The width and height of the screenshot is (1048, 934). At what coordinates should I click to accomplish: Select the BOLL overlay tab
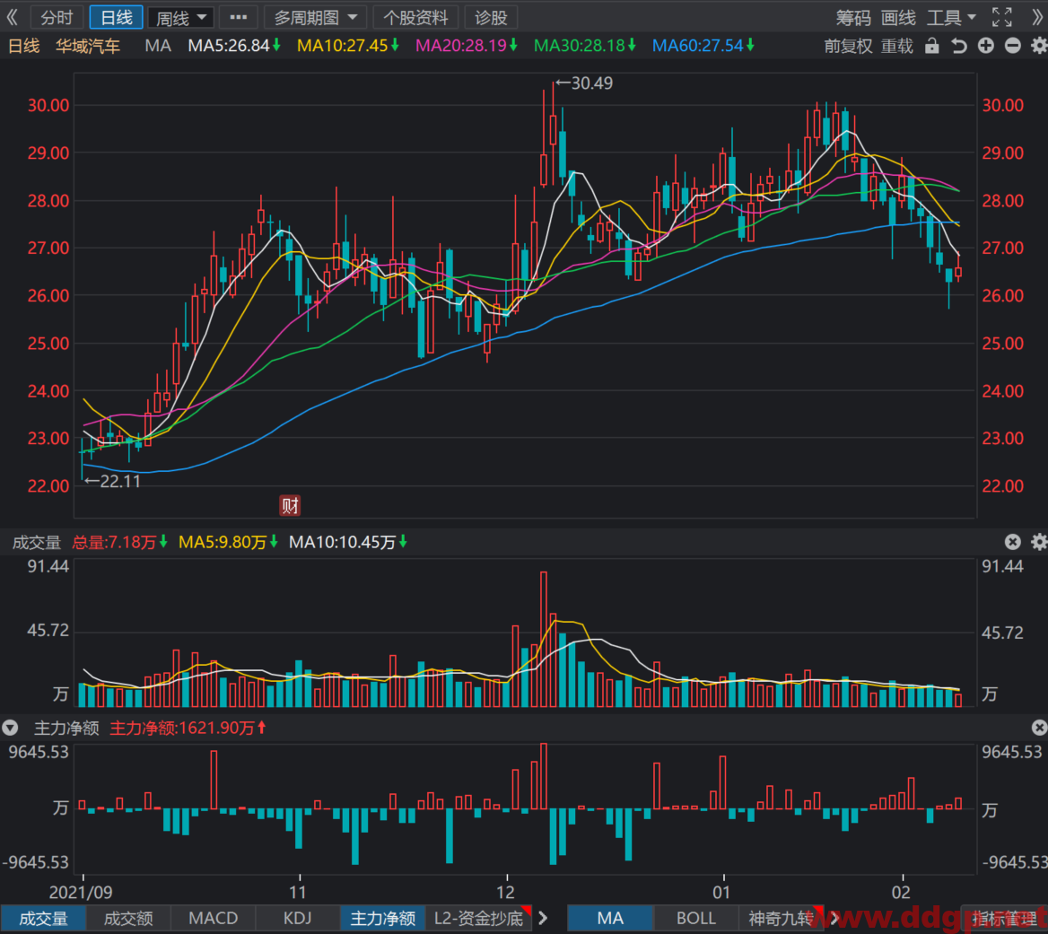pos(695,919)
